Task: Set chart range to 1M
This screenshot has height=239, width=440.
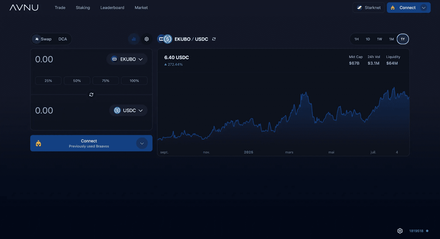Action: [x=391, y=39]
